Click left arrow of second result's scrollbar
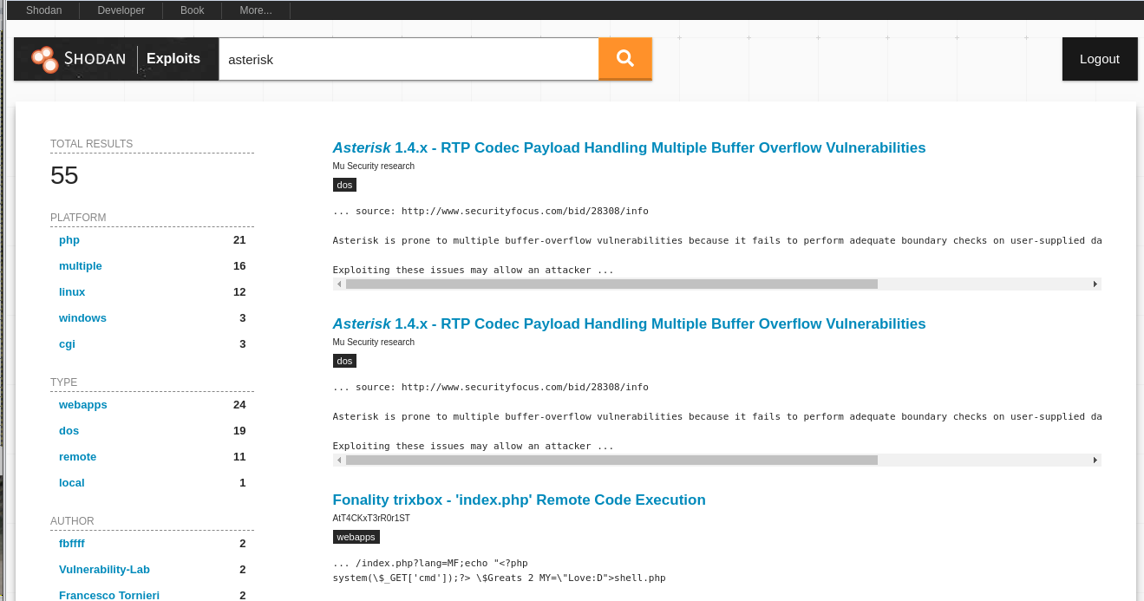The width and height of the screenshot is (1144, 601). (339, 460)
